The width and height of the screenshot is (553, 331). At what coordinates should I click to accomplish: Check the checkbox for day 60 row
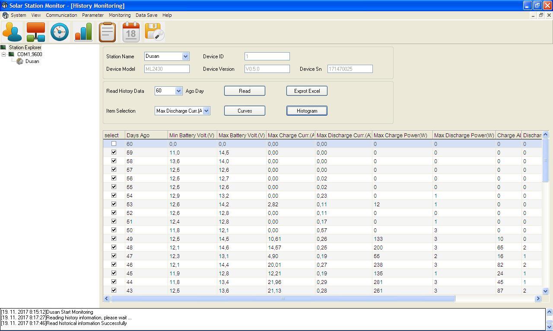point(114,144)
